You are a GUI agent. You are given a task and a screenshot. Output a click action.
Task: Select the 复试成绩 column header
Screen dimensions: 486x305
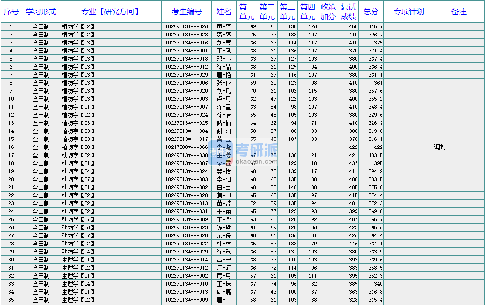(x=349, y=11)
